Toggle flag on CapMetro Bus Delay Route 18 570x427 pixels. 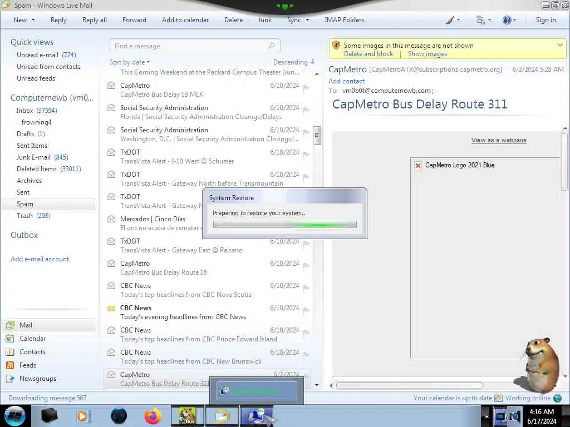306,266
